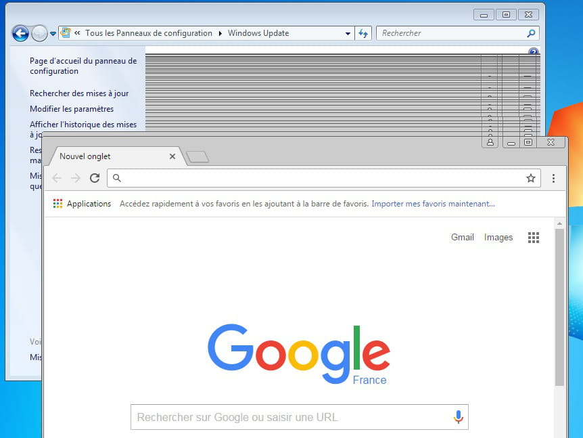The image size is (583, 438).
Task: Maximize the Control Panel window
Action: tap(506, 14)
